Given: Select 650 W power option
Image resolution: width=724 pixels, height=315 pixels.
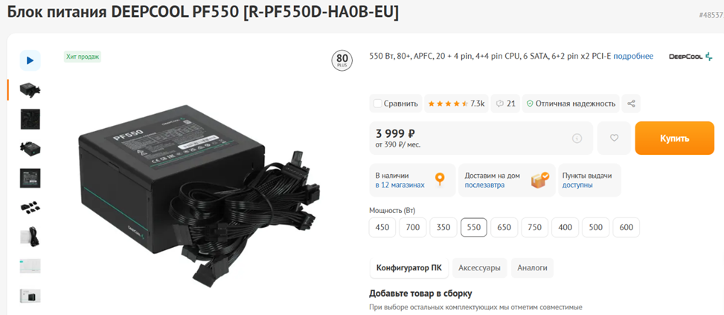Looking at the screenshot, I should click(x=504, y=227).
